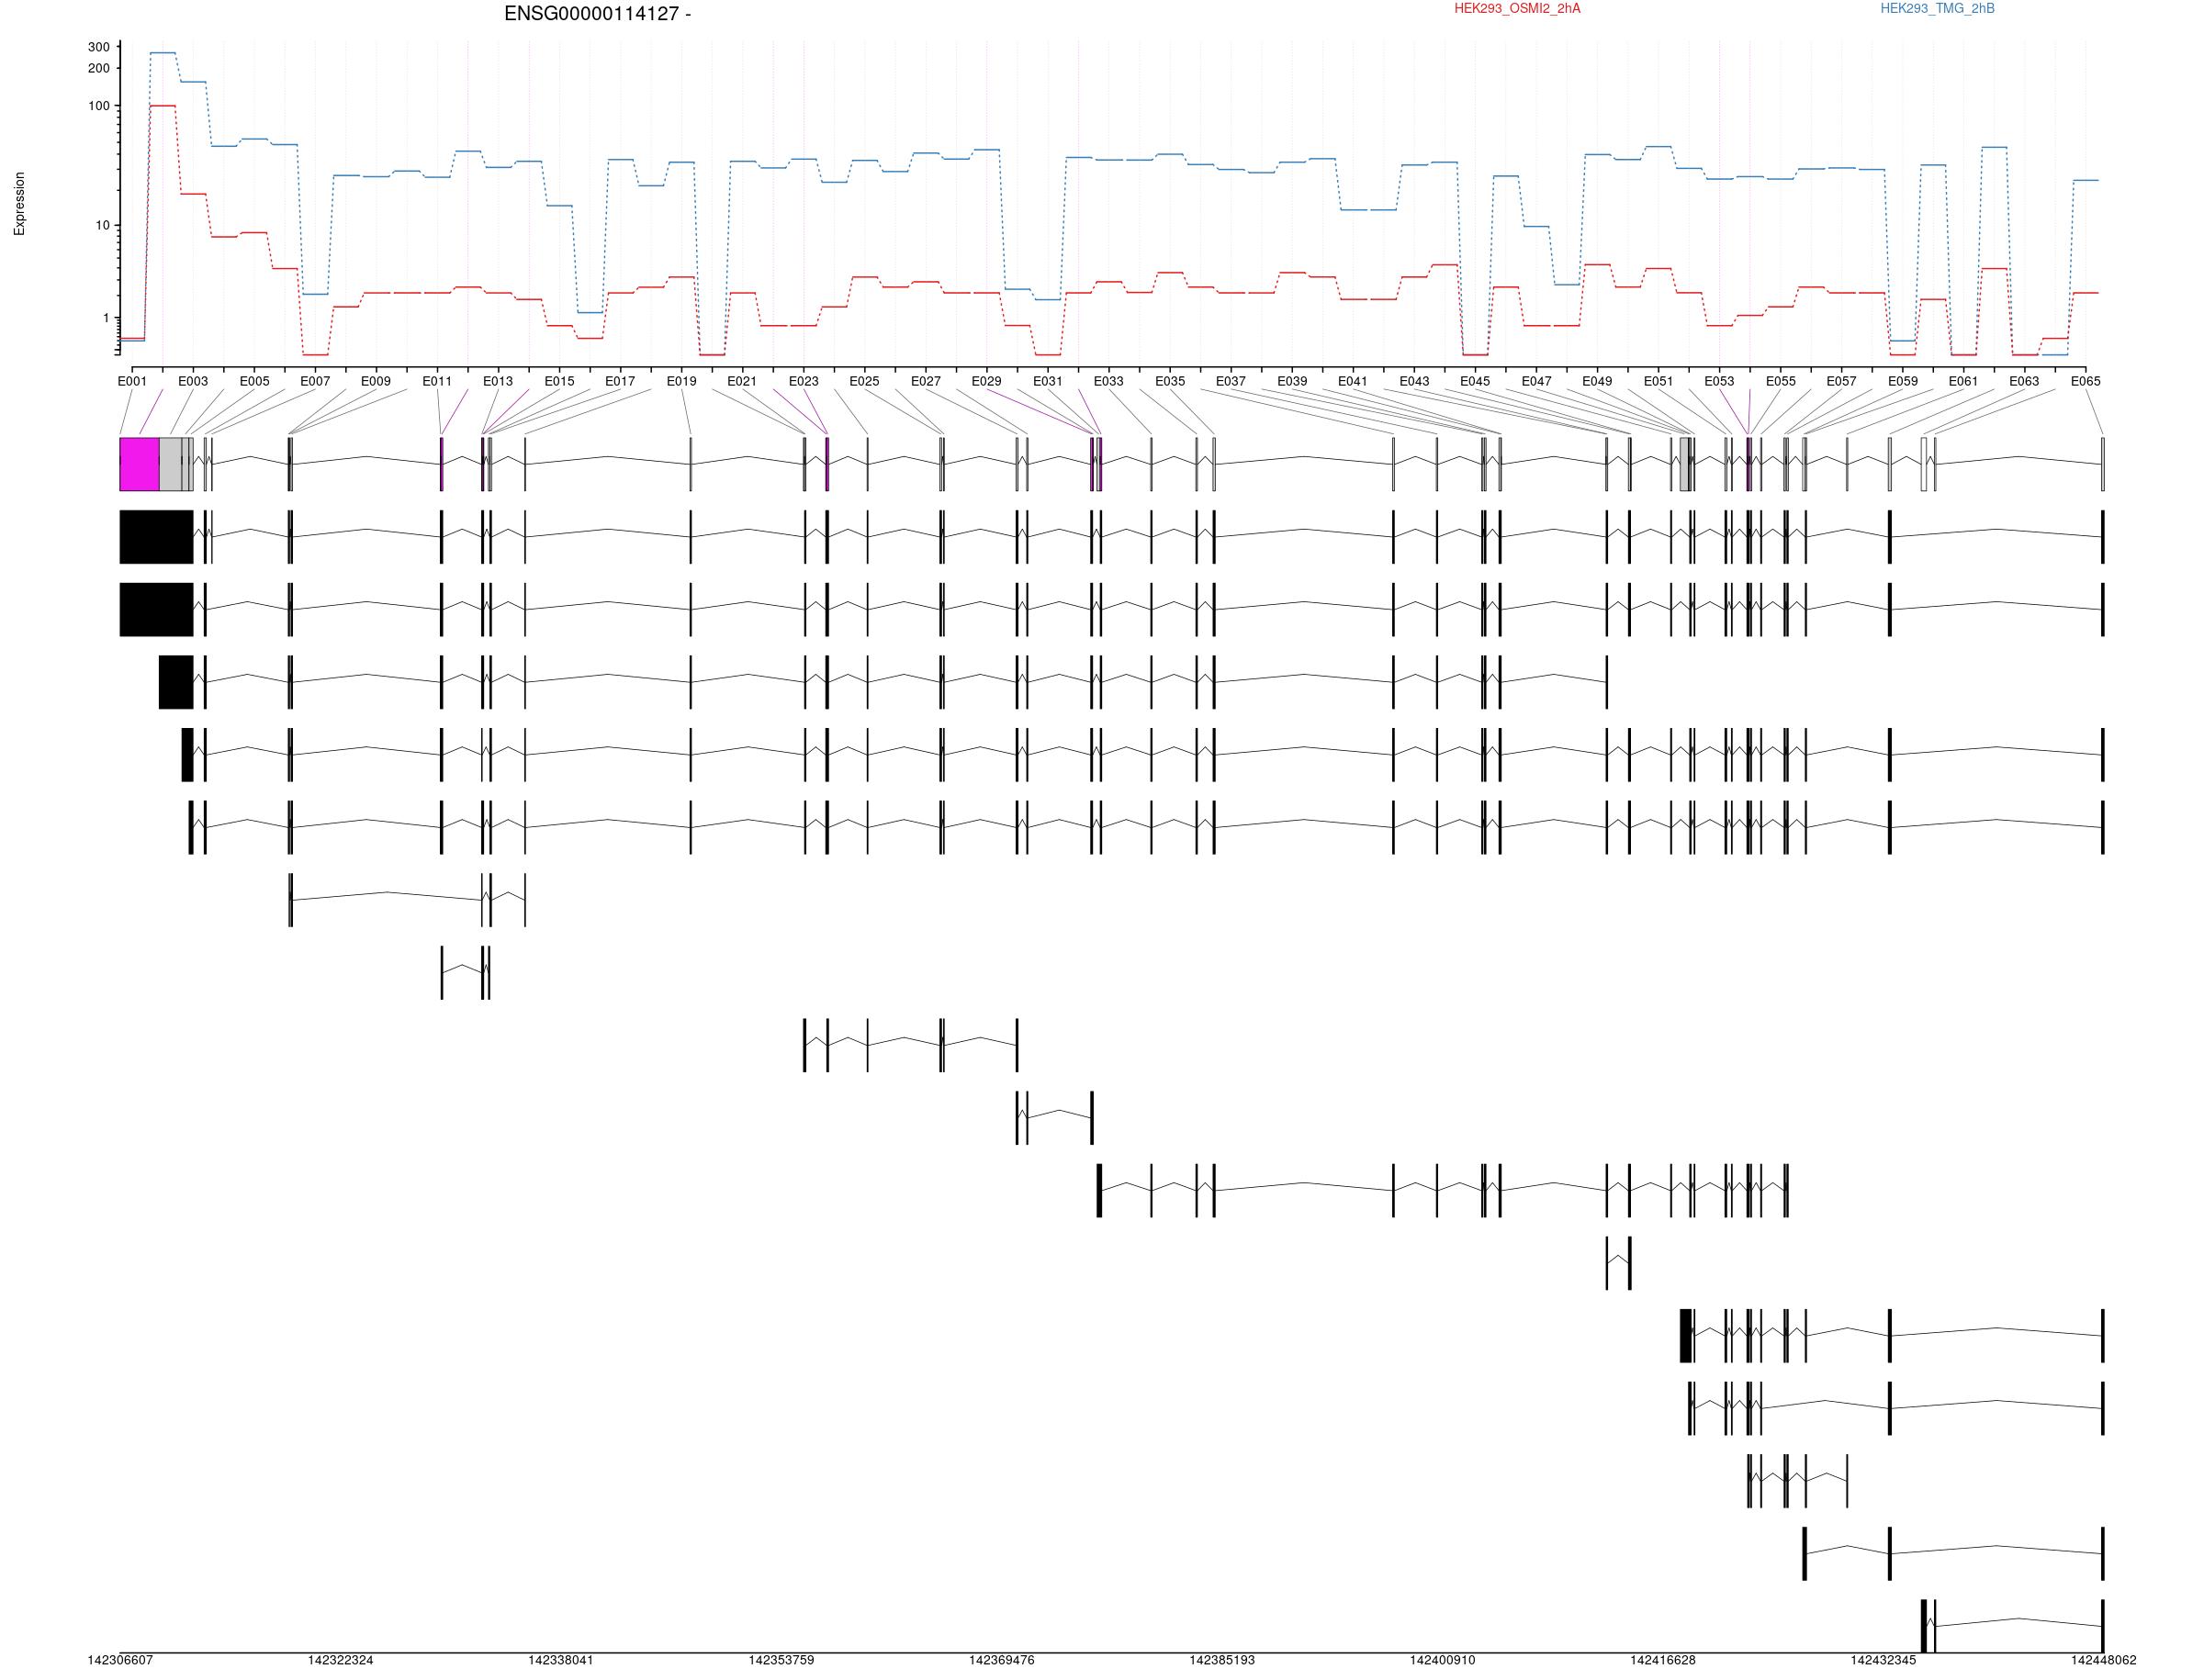Viewport: 2204px width, 1680px height.
Task: Click the exon label E025
Action: tap(864, 381)
